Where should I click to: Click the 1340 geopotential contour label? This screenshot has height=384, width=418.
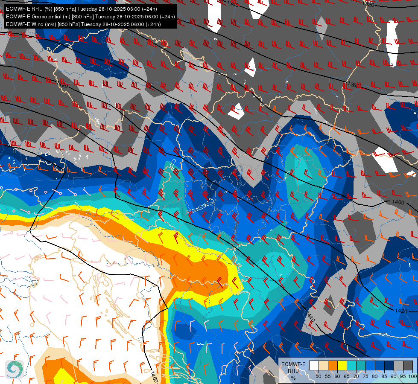pos(232,3)
